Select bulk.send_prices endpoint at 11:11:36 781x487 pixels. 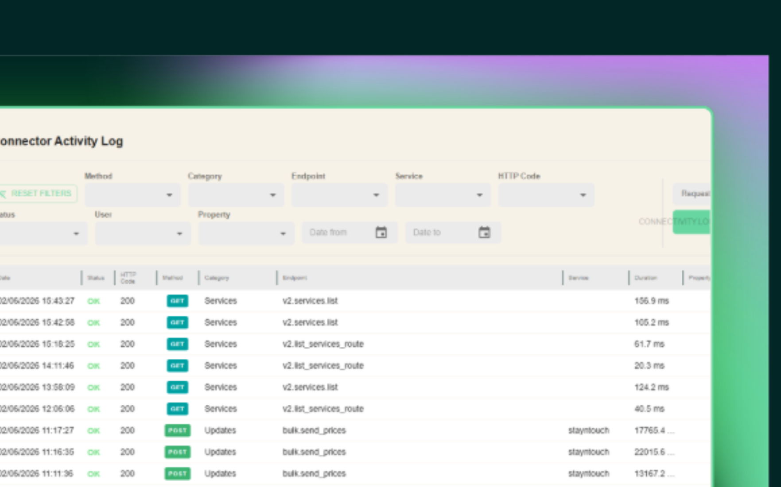[x=314, y=474]
